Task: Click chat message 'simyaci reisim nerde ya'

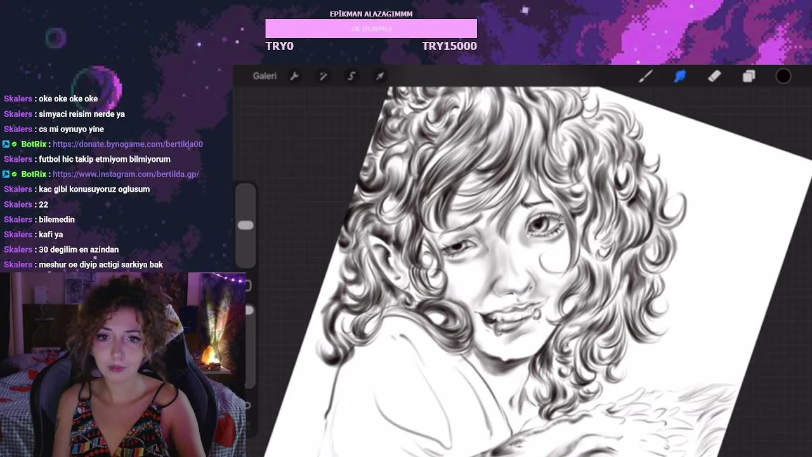Action: click(82, 114)
